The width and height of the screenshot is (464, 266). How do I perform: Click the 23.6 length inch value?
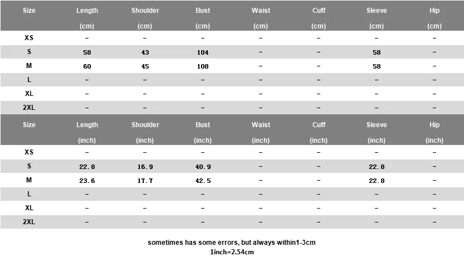[87, 181]
